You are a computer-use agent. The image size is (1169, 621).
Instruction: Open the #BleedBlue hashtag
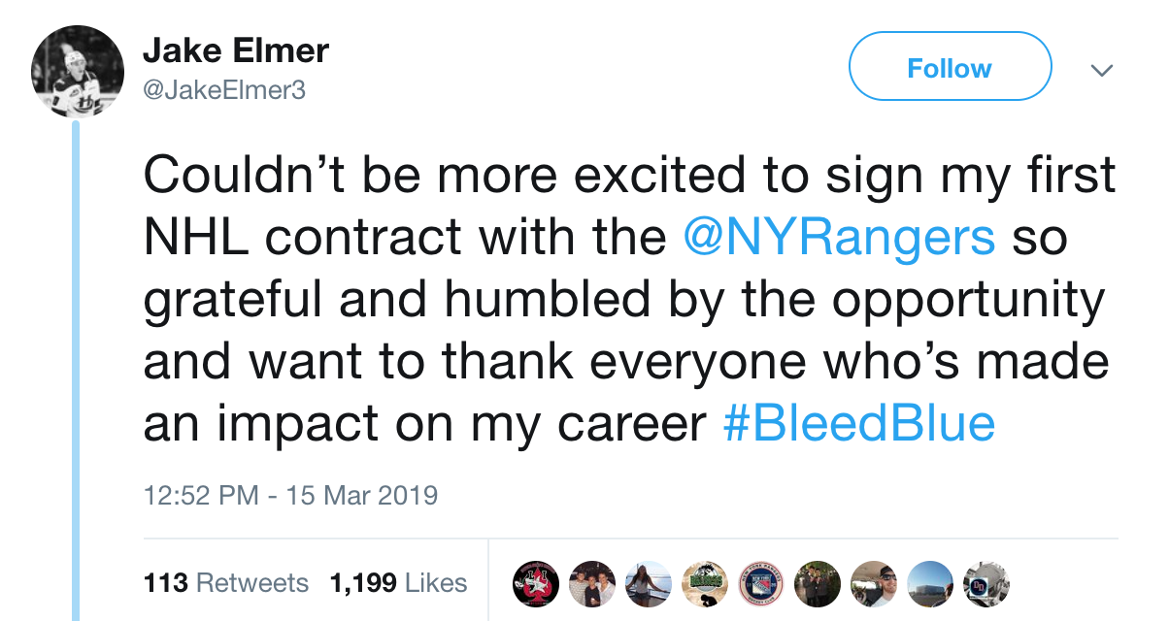click(860, 424)
